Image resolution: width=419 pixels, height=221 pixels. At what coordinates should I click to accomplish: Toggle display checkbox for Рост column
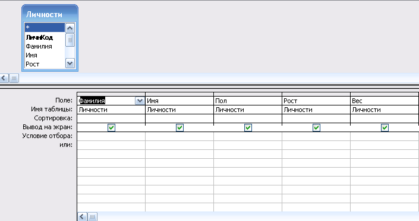point(316,127)
